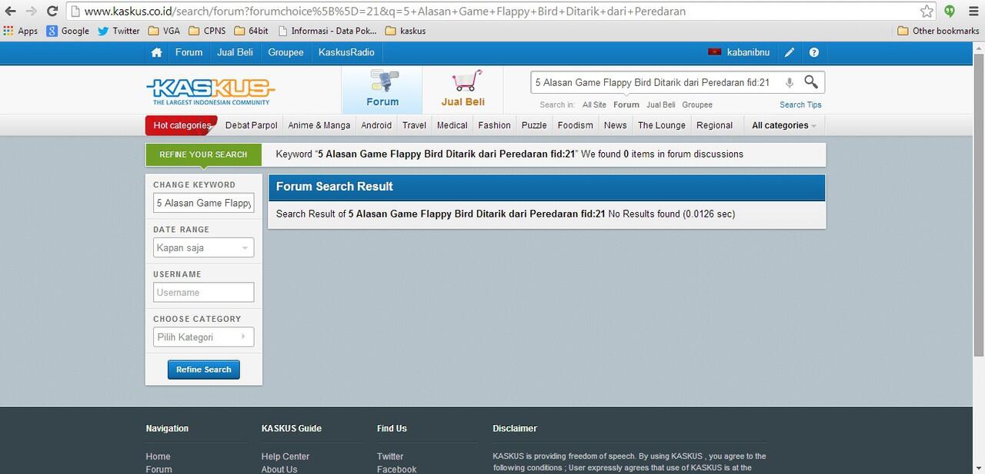Open footer Help Center link
Screen dimensions: 985x474
pyautogui.click(x=285, y=456)
